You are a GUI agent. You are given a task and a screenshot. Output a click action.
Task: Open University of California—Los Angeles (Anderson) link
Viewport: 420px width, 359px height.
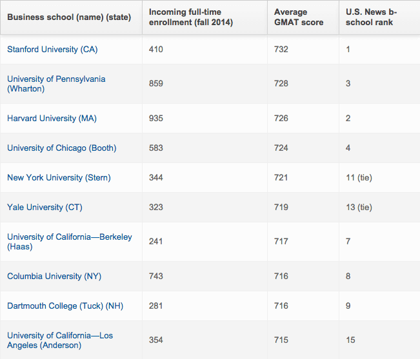click(x=60, y=340)
